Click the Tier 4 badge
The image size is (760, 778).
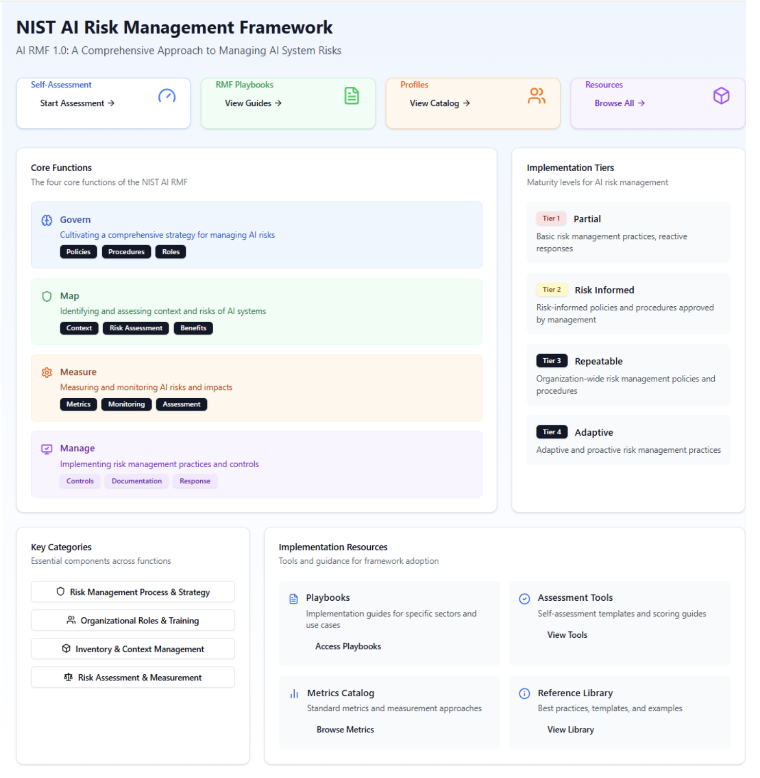pos(552,432)
